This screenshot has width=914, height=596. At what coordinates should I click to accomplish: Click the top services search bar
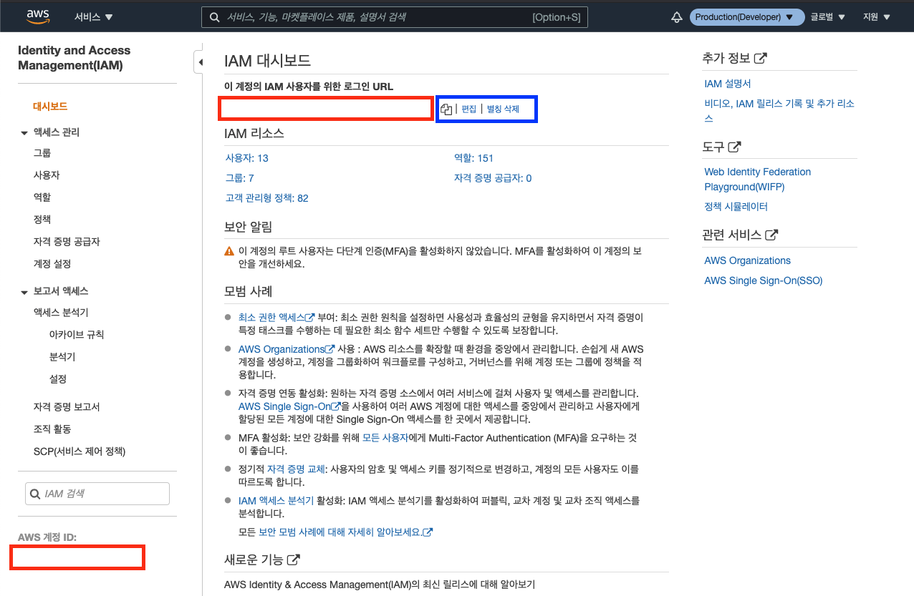(394, 16)
